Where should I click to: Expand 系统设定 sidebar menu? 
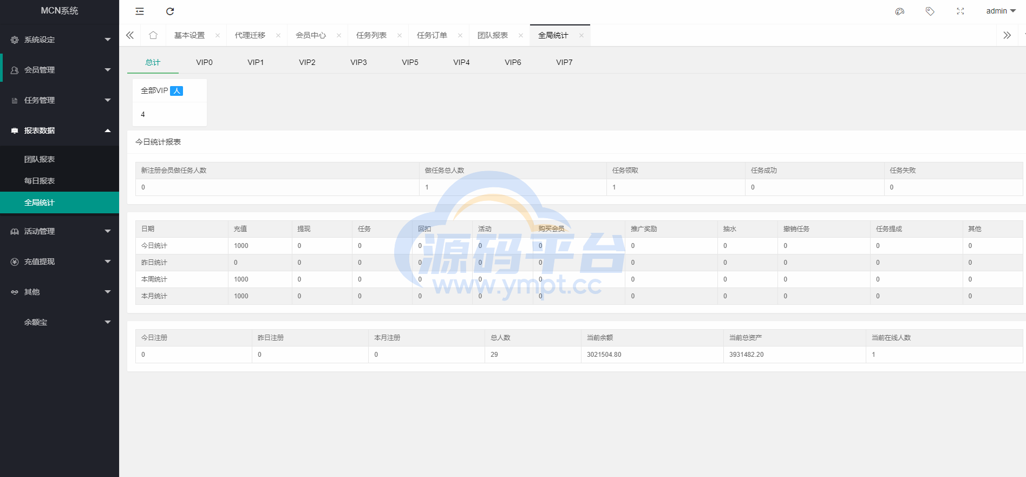(60, 40)
